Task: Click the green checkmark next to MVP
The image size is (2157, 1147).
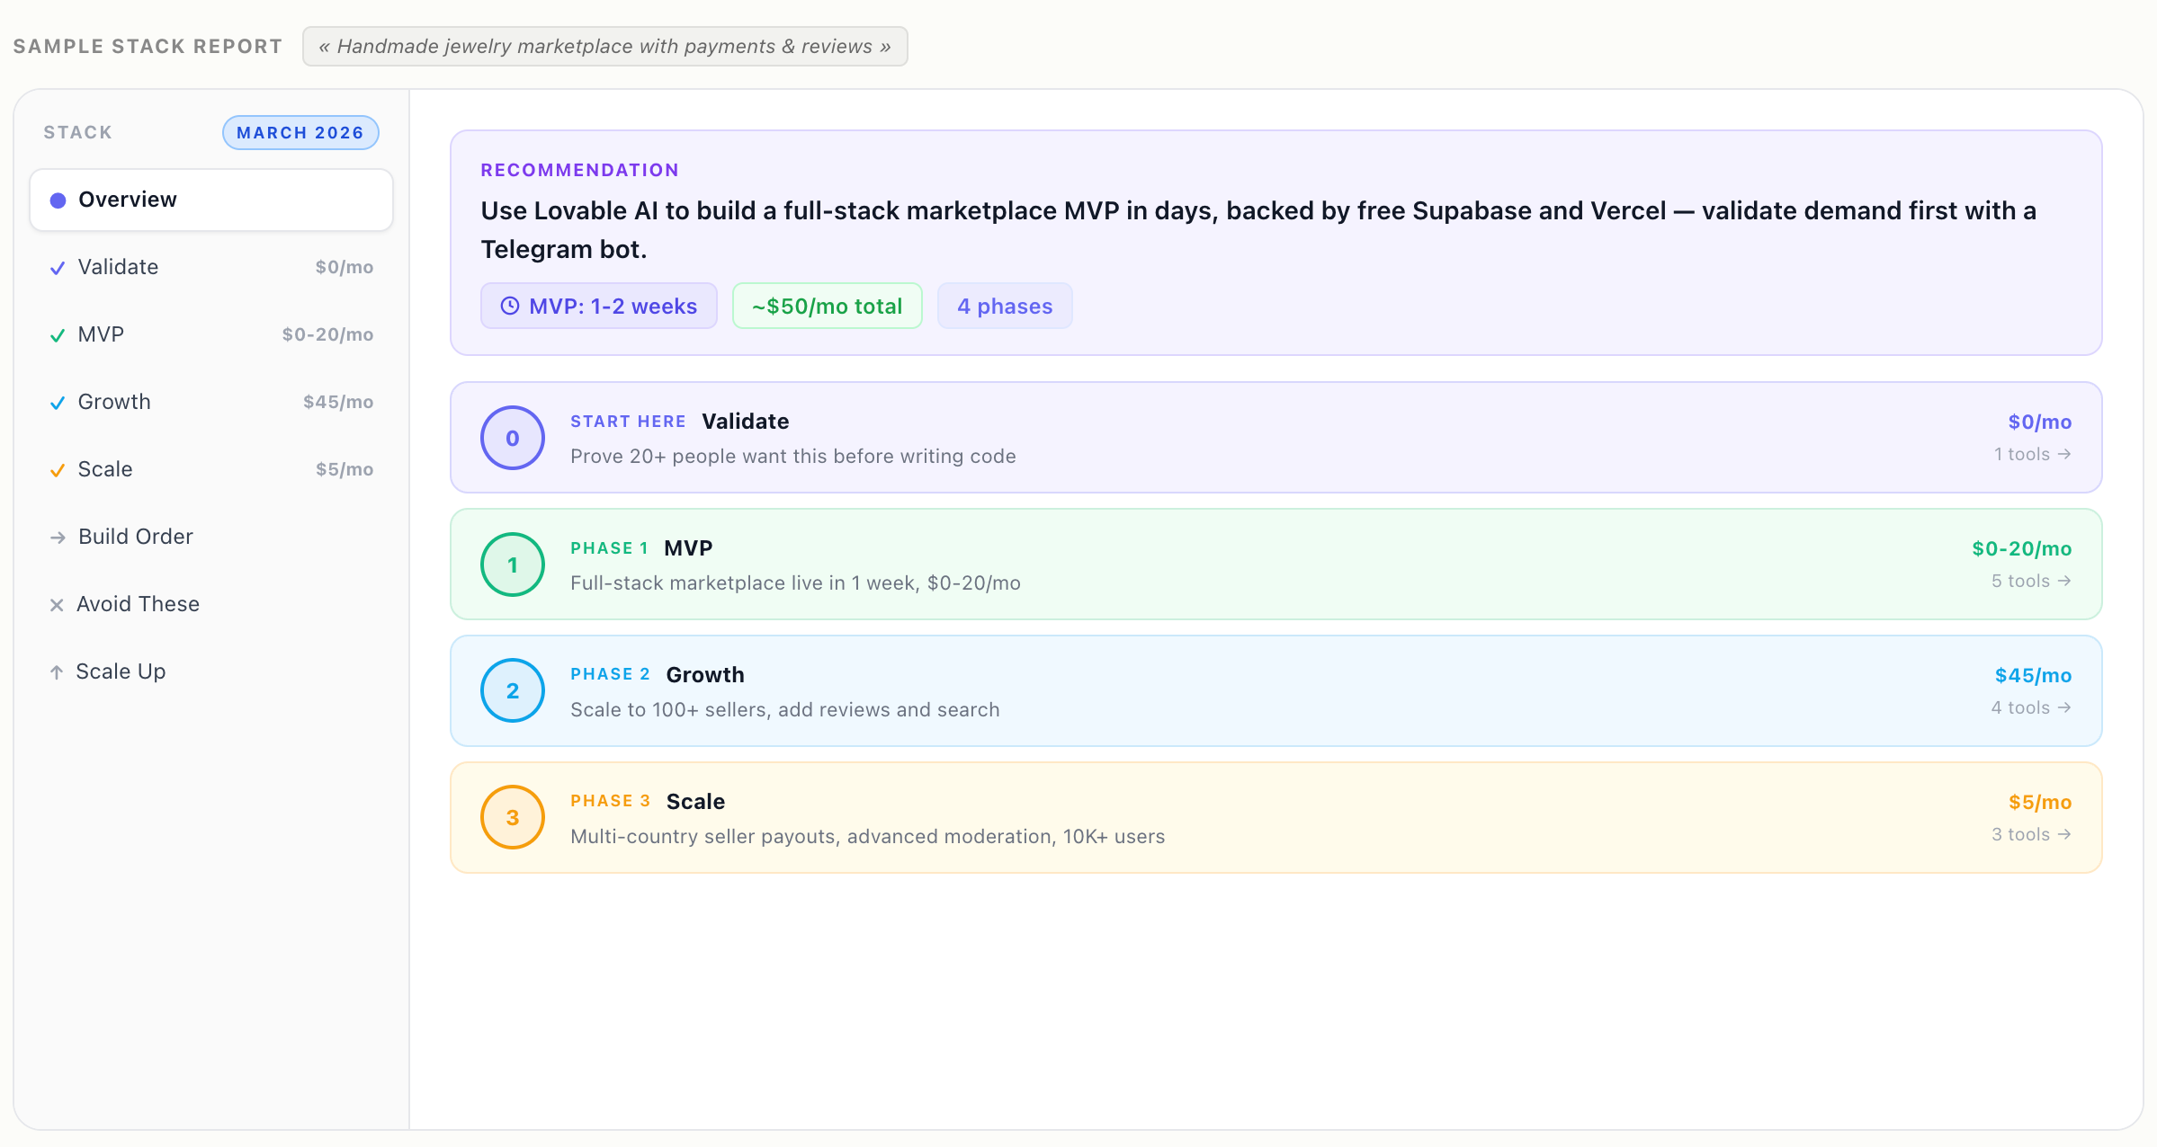Action: 58,335
